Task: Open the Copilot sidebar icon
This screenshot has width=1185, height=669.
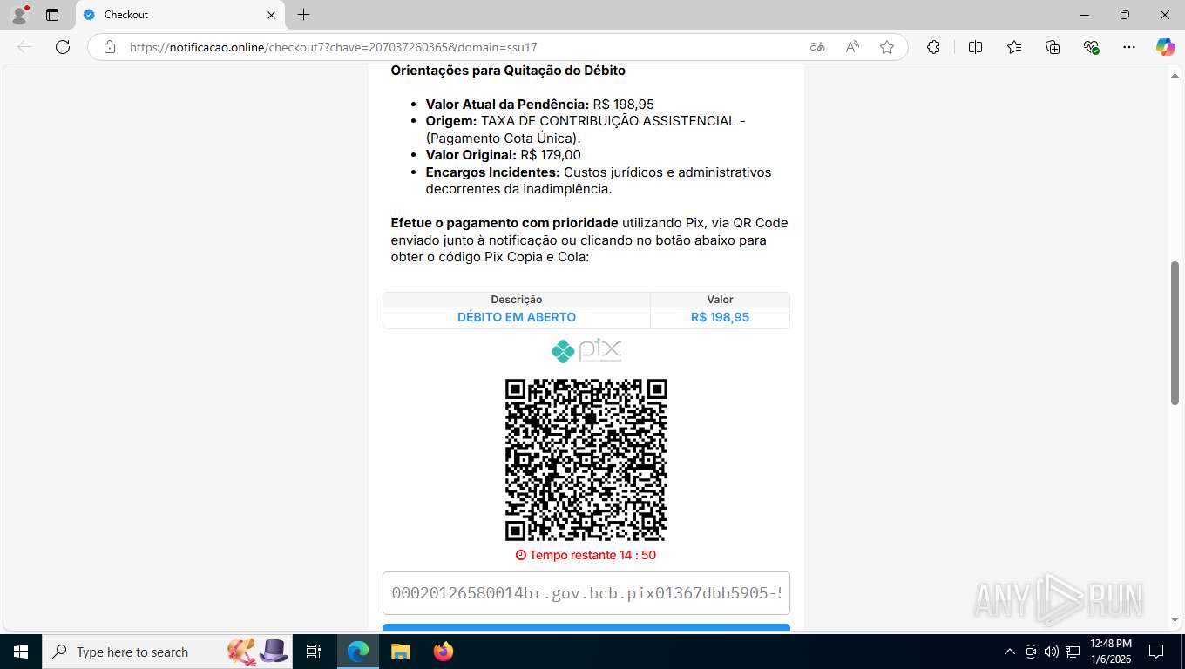Action: point(1165,47)
